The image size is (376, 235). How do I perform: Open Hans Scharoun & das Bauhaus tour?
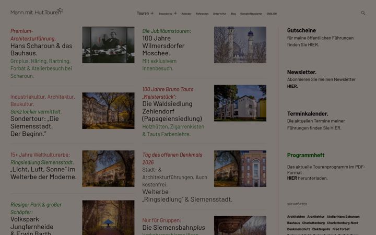[41, 50]
